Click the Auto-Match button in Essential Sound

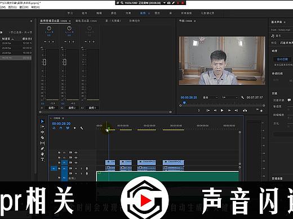282,60
